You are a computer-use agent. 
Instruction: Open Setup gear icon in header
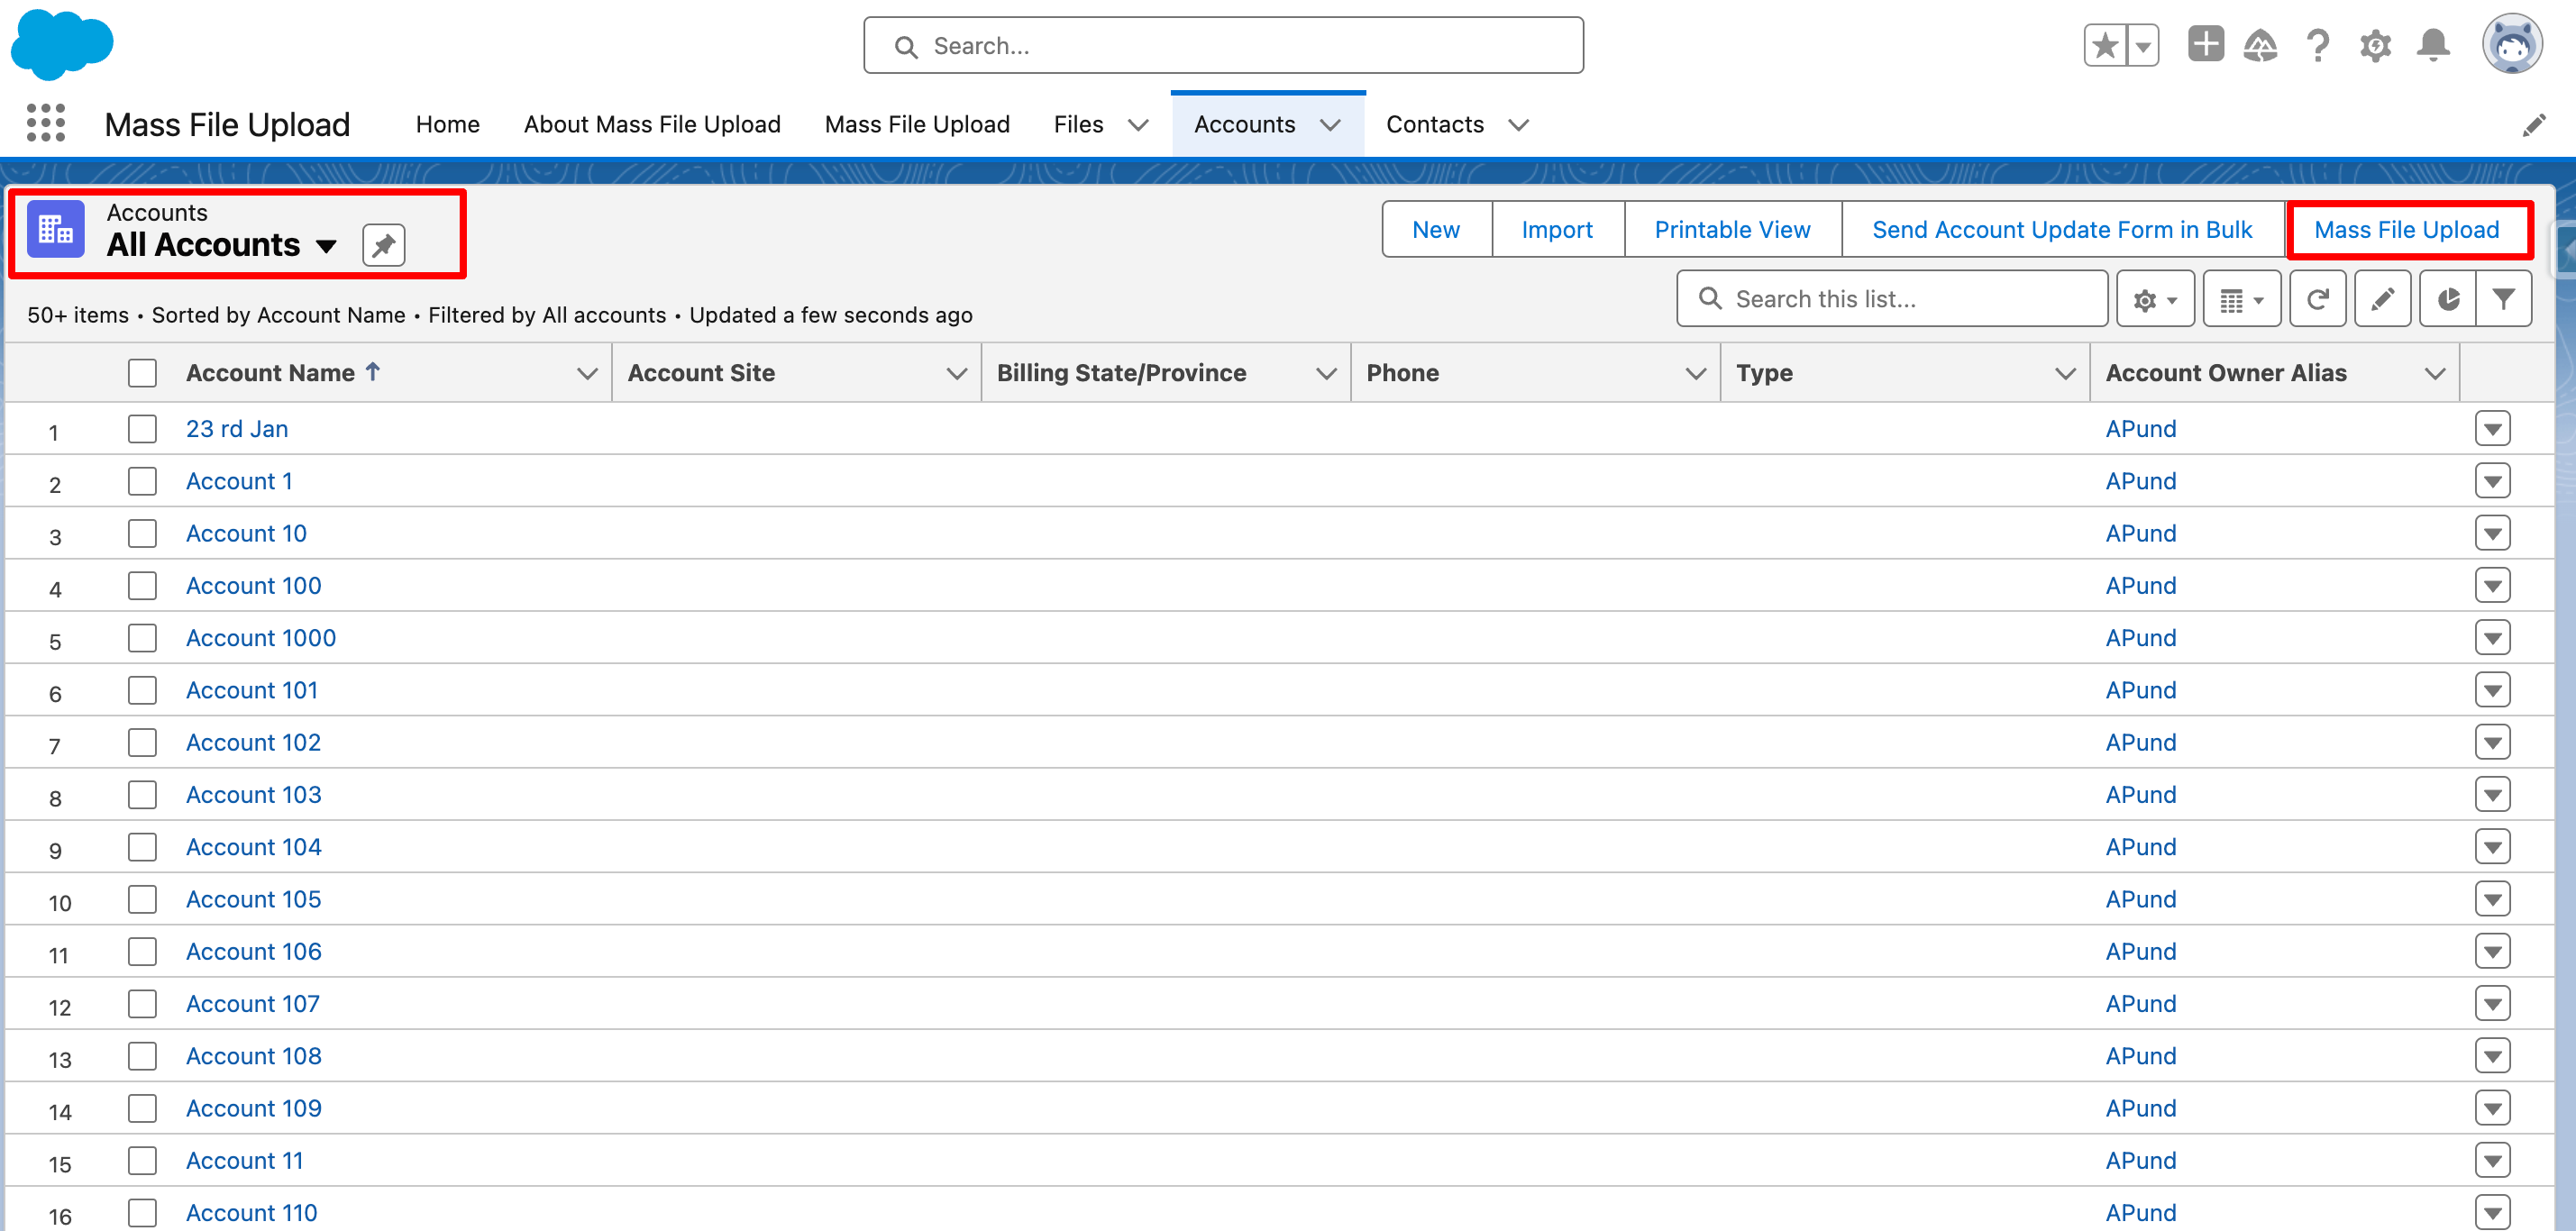[2375, 45]
